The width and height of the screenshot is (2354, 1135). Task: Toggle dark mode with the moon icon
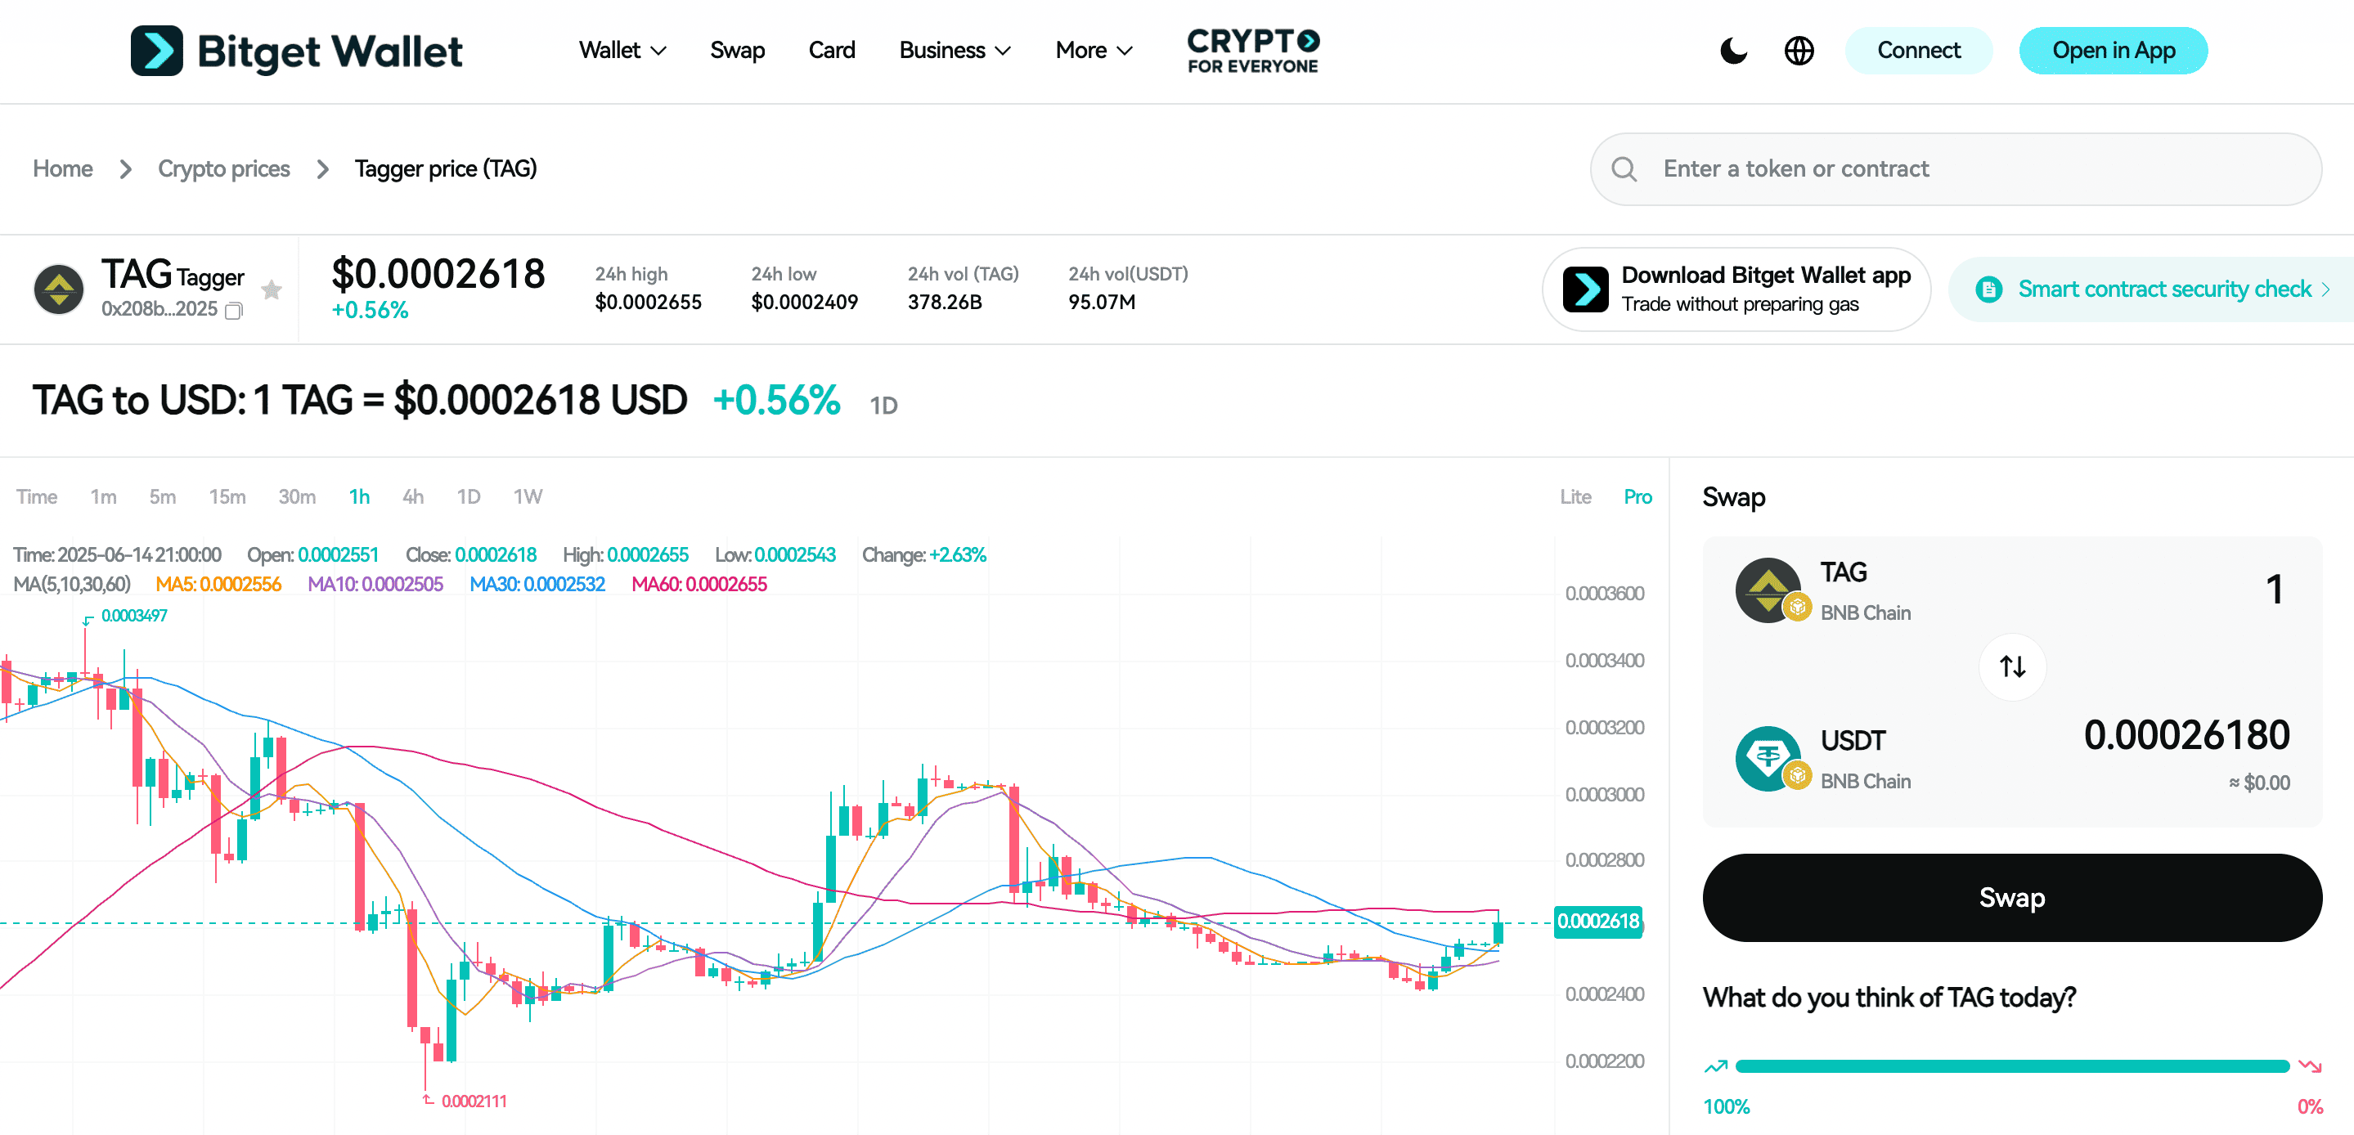1732,50
